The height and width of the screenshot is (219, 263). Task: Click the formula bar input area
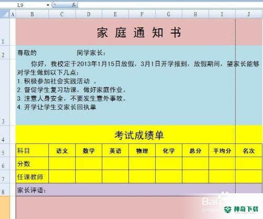pos(170,5)
